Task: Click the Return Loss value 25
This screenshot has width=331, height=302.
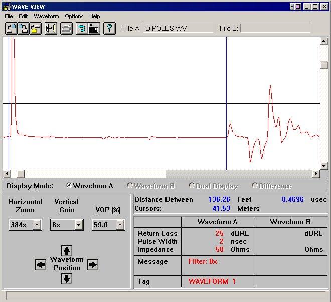Action: [220, 233]
